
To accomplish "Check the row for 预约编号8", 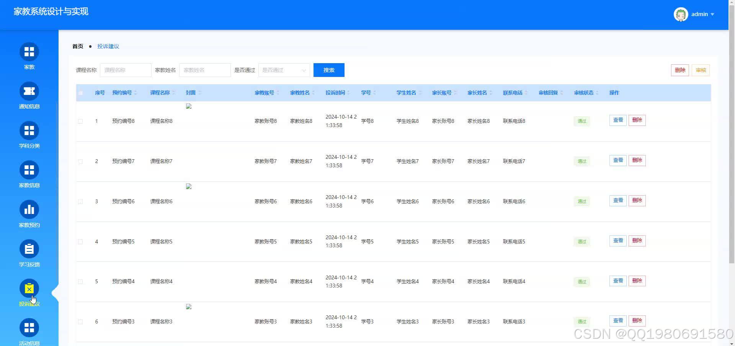I will tap(80, 121).
